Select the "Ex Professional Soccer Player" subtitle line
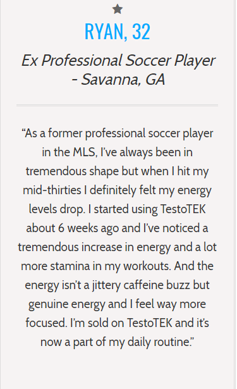 pos(118,61)
